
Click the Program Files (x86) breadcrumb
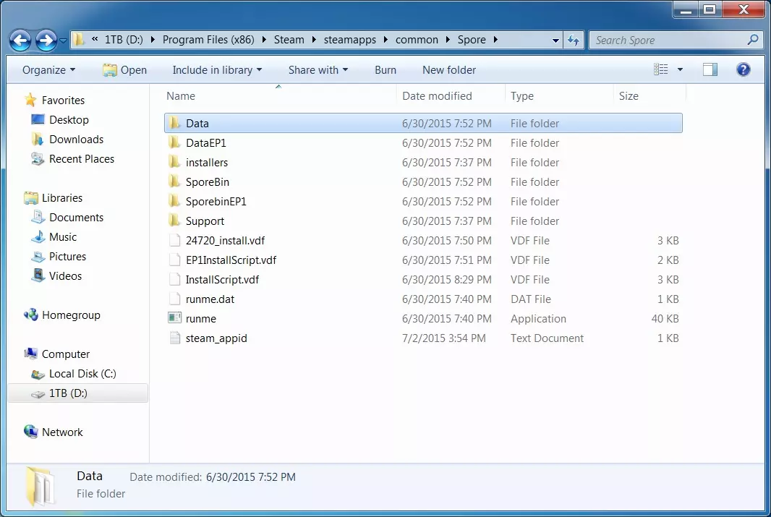[x=208, y=40]
